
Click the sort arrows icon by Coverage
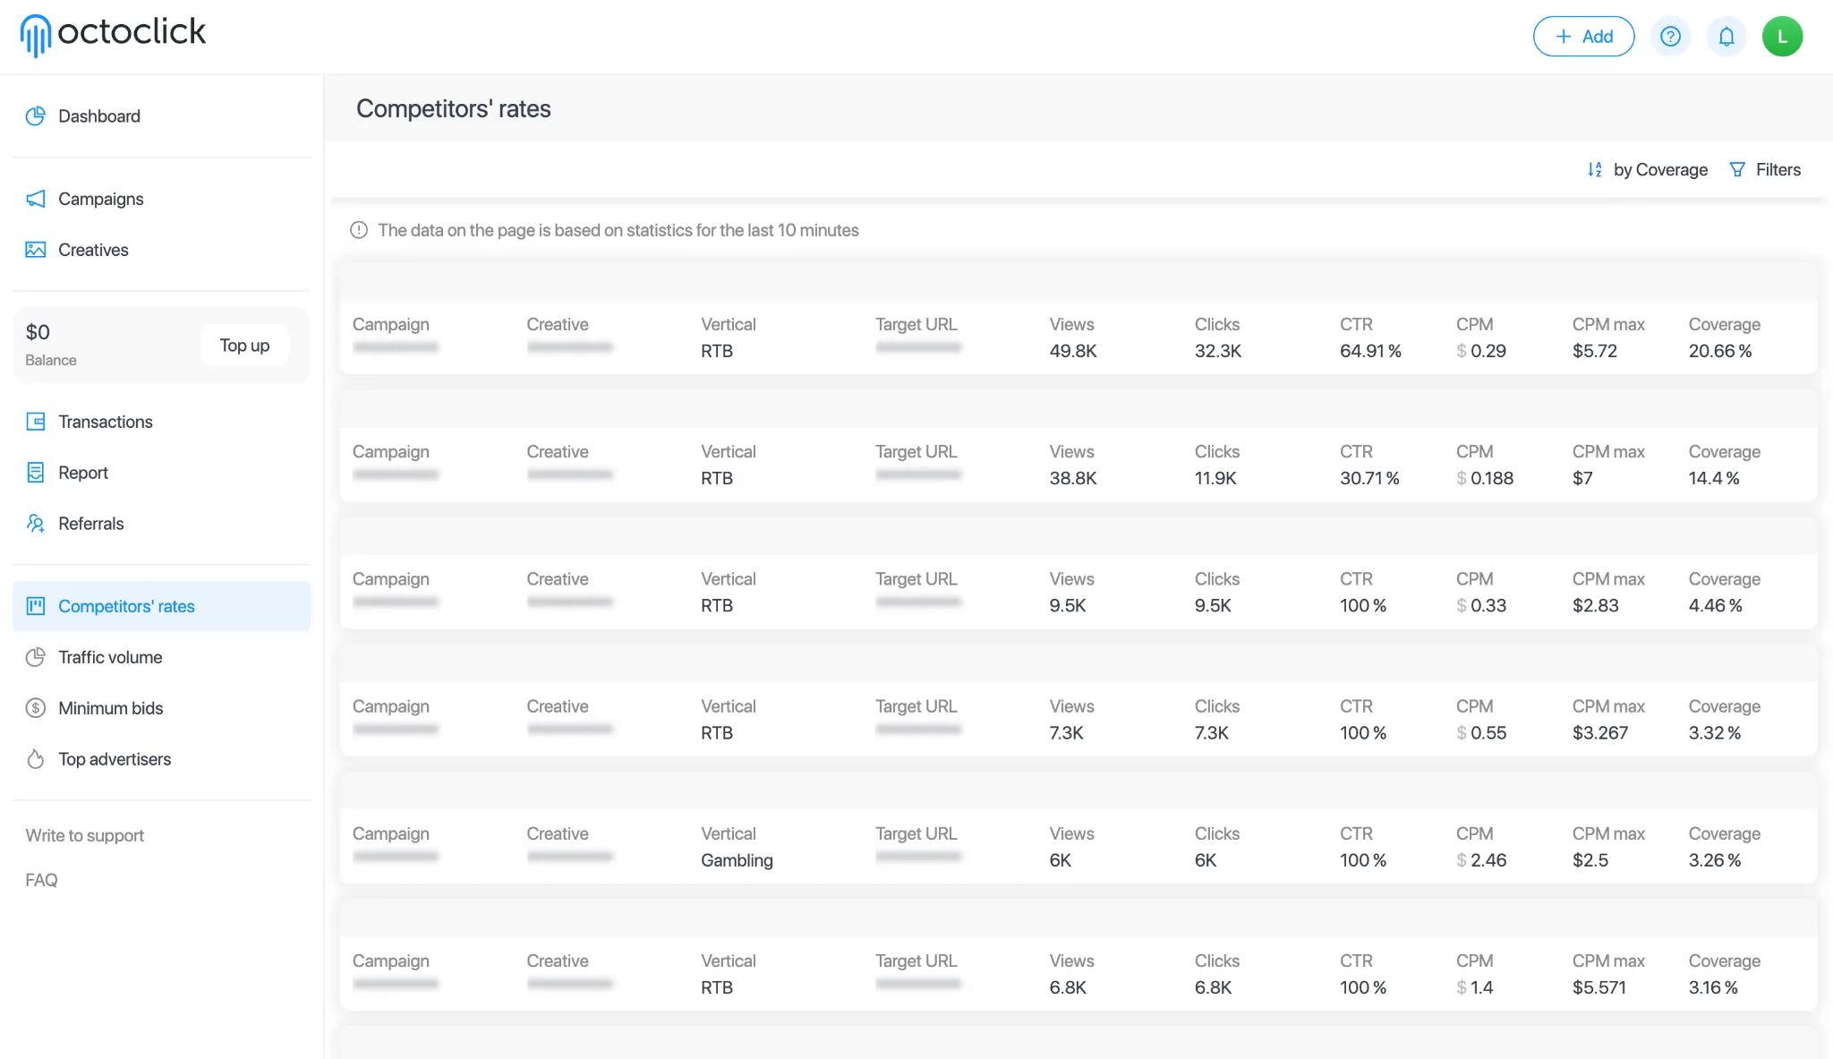pos(1595,169)
